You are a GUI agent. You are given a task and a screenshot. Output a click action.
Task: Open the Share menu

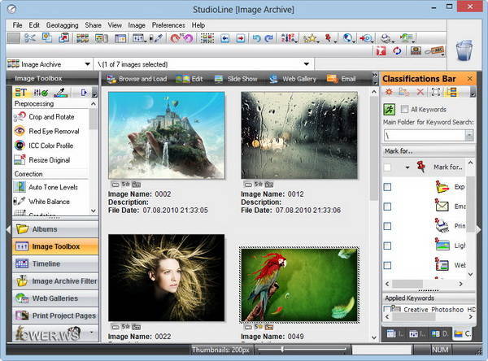[93, 25]
